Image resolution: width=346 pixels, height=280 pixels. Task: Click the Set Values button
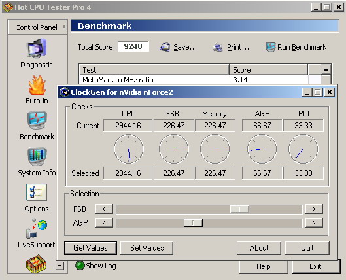pos(147,248)
